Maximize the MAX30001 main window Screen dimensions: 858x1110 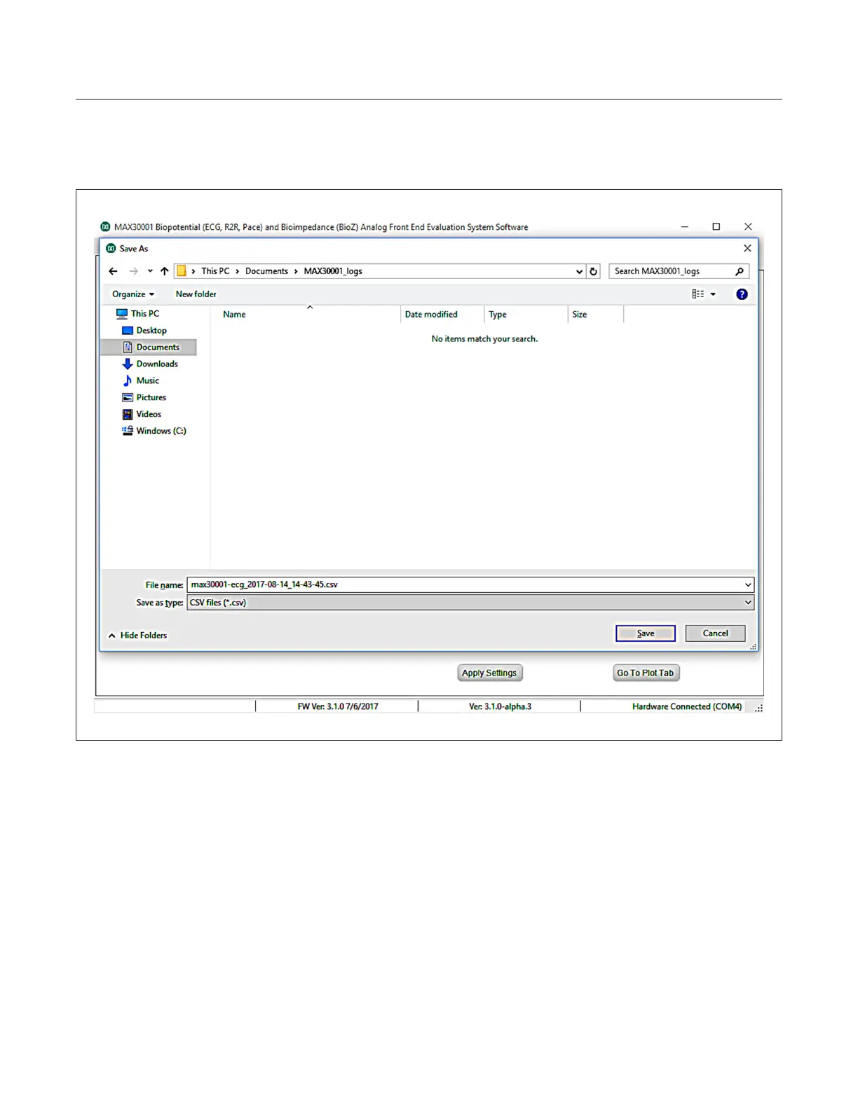716,227
